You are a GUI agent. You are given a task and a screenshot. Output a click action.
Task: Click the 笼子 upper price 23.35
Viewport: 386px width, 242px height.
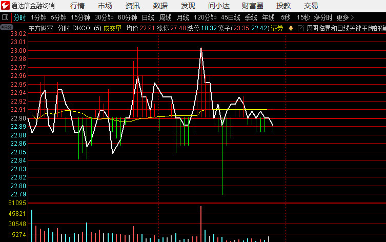click(241, 28)
